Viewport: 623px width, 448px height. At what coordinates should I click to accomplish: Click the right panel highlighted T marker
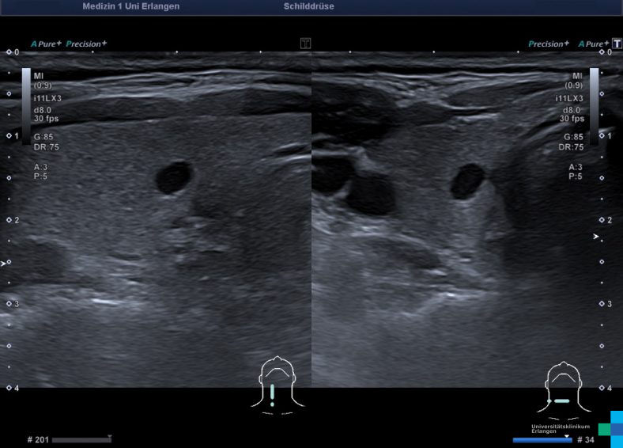click(617, 44)
